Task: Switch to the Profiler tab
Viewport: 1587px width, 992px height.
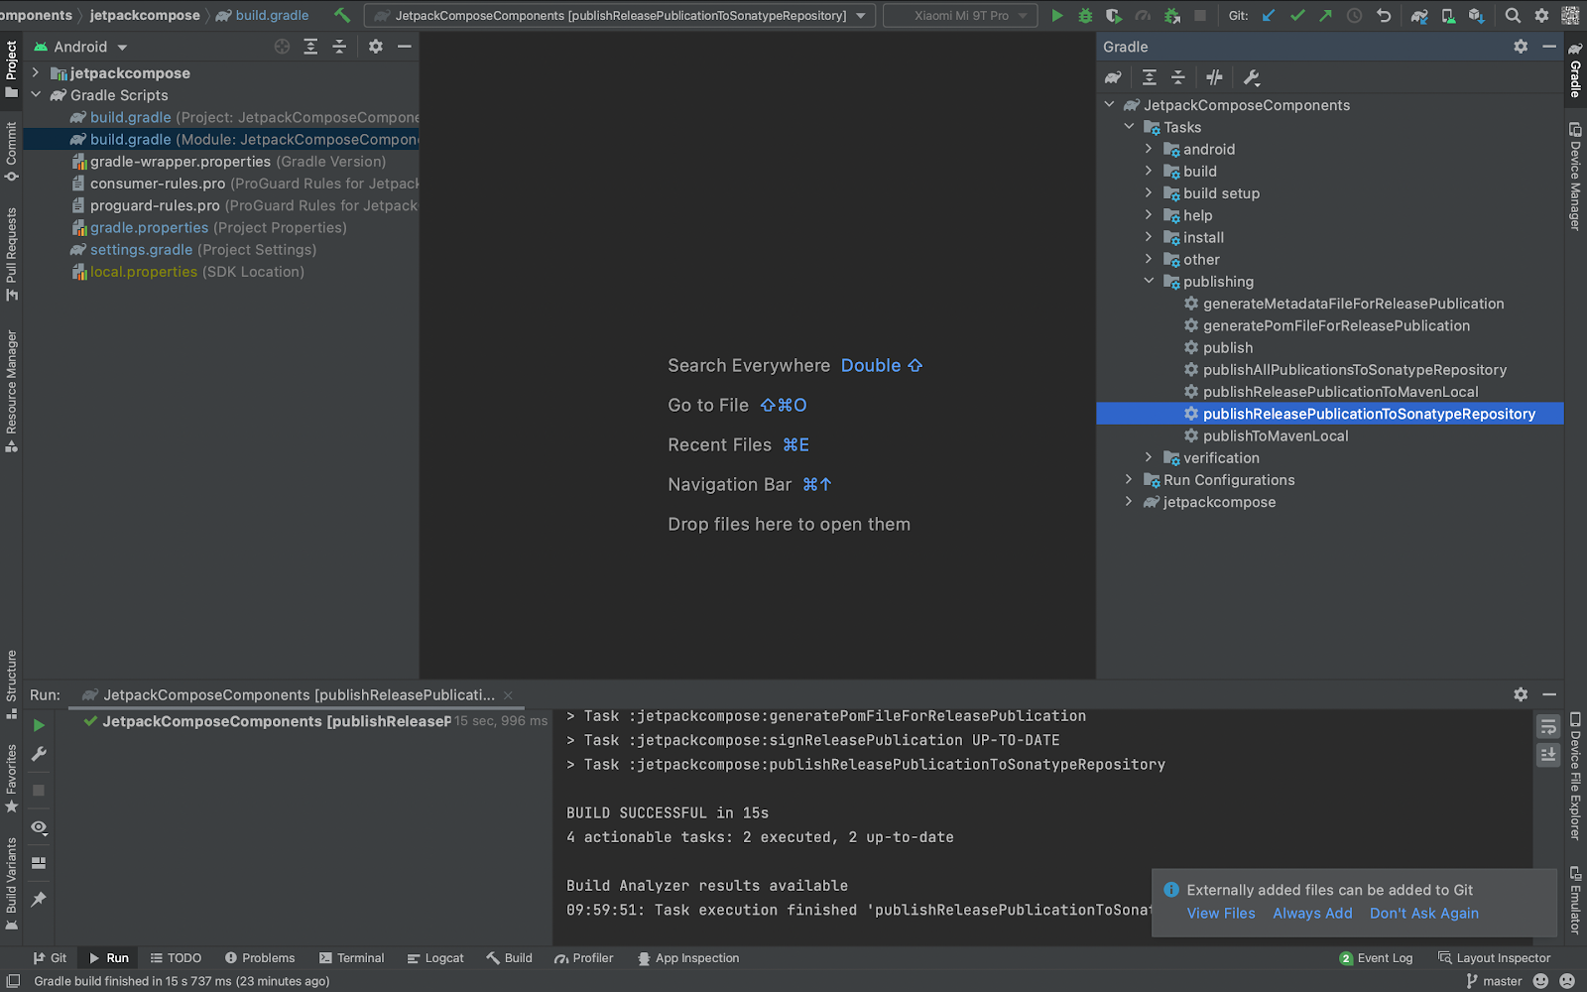Action: [584, 957]
